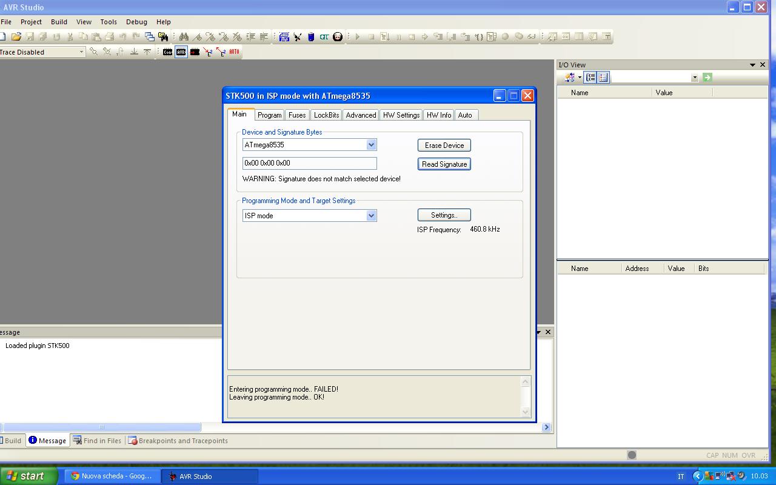Click the black chip with red arrow icon
This screenshot has height=485, width=776.
[195, 52]
